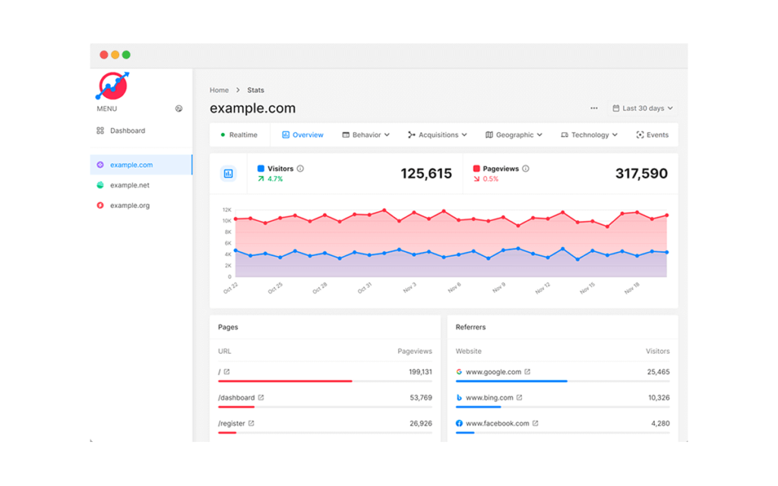Screen dimensions: 778x486
Task: Click the blue progress bar under www.google.com
Action: click(x=511, y=381)
